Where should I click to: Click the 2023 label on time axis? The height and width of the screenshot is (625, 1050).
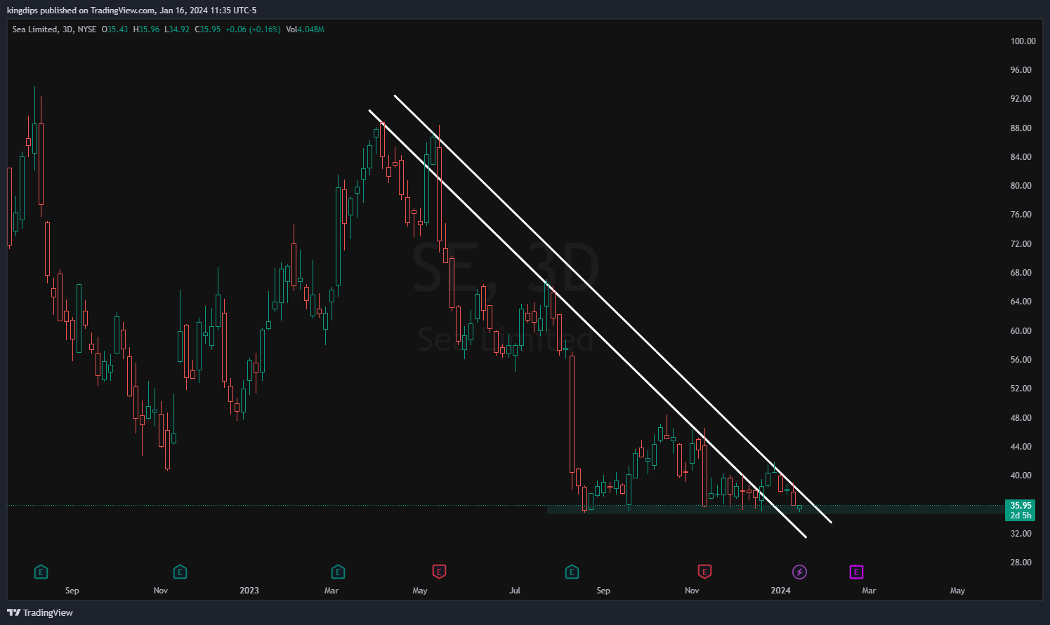tap(249, 591)
